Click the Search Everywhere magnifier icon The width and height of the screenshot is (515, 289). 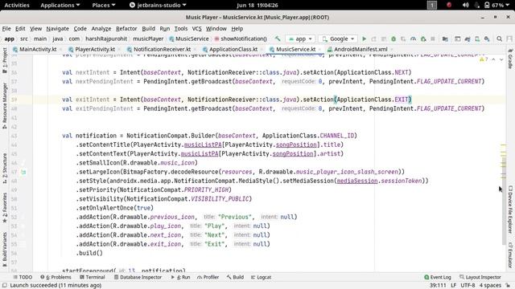(x=499, y=39)
